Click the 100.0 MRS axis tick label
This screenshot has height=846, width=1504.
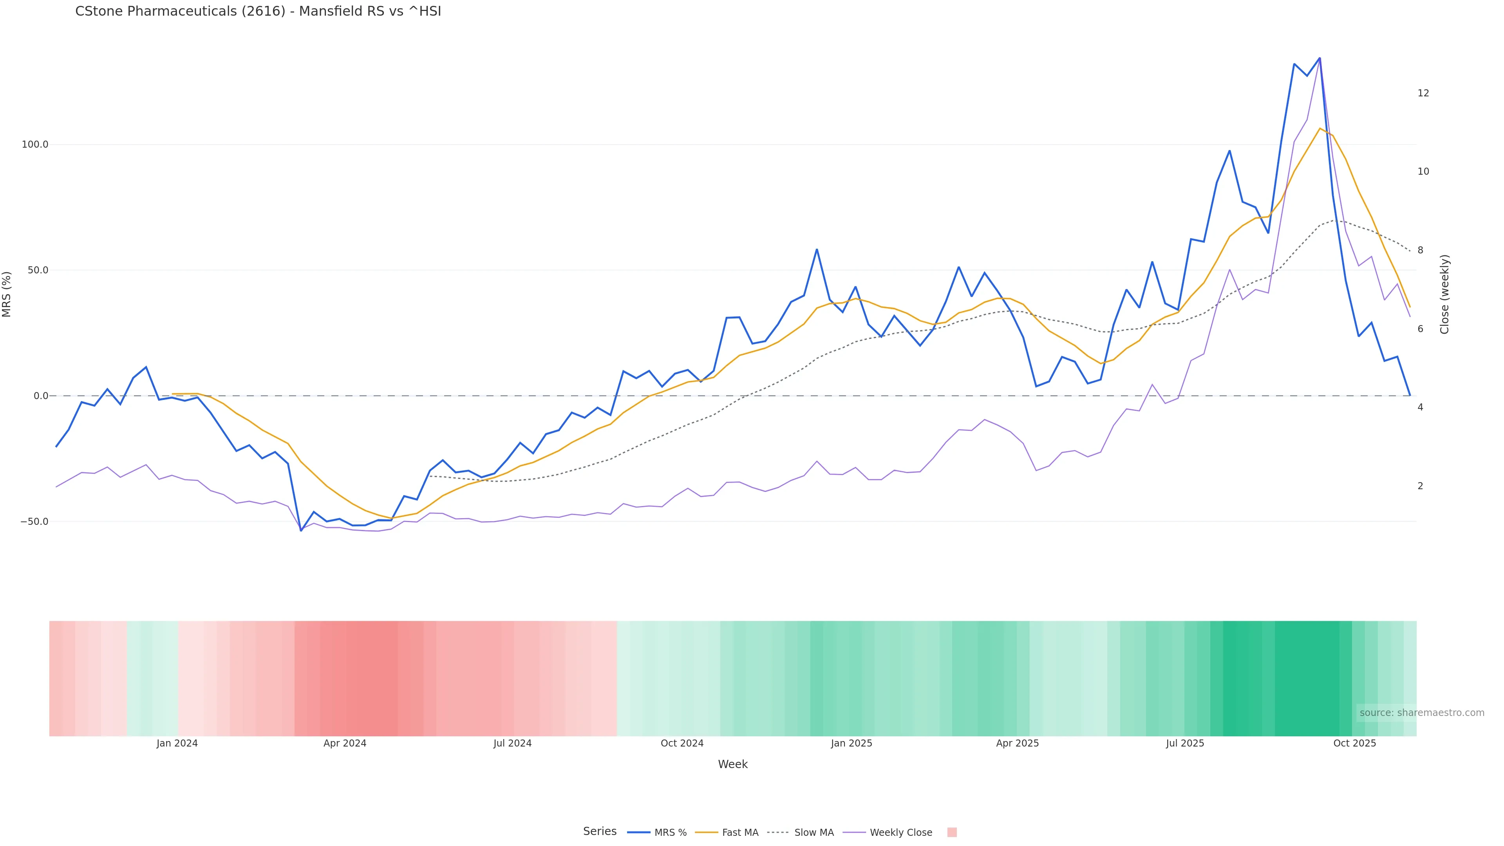35,144
